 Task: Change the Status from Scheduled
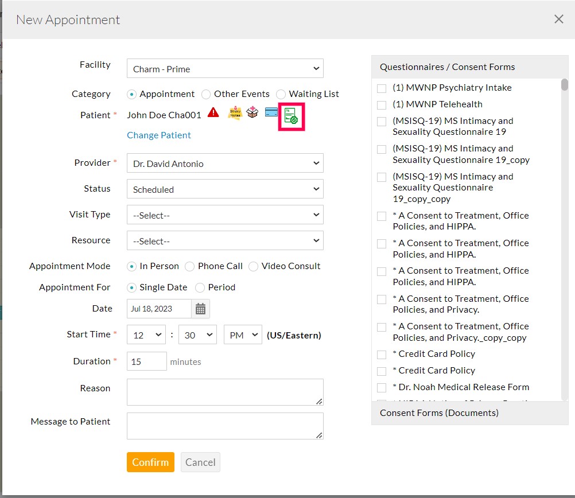tap(225, 189)
